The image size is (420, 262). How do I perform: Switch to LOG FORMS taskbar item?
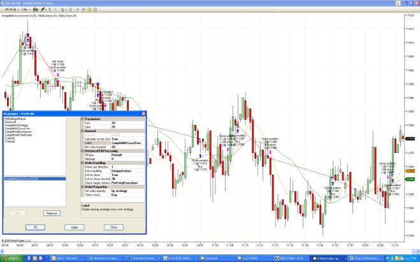click(254, 258)
